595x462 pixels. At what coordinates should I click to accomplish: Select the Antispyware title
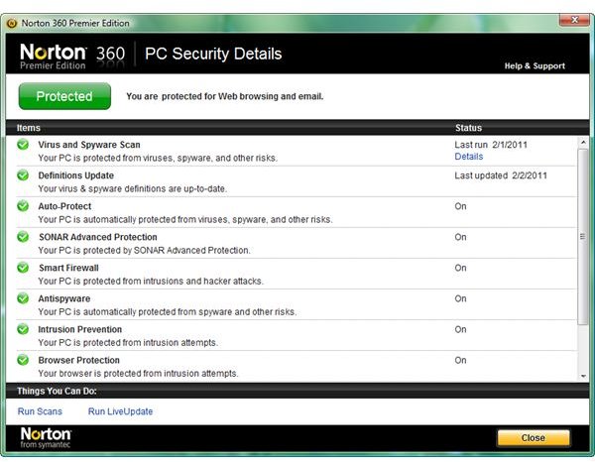(x=64, y=298)
